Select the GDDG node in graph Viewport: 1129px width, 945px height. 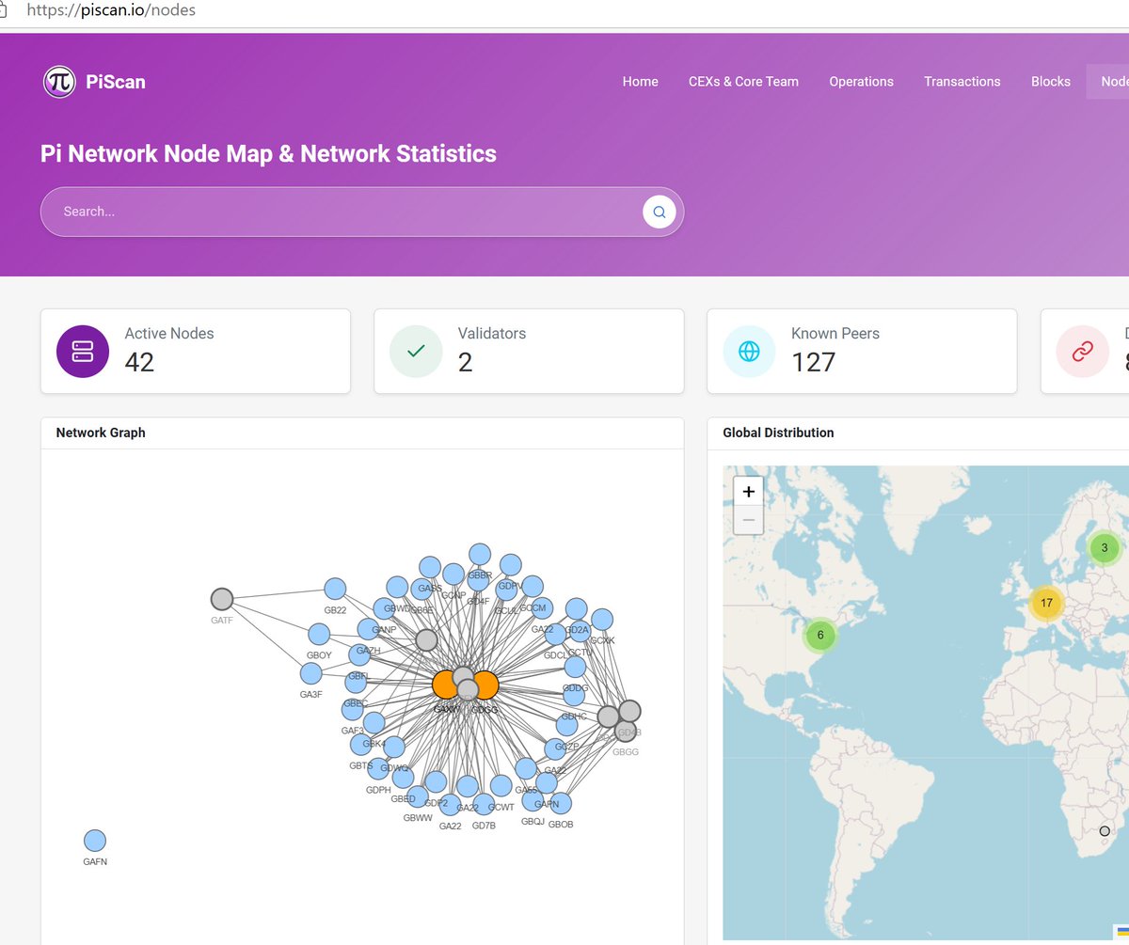[x=575, y=667]
